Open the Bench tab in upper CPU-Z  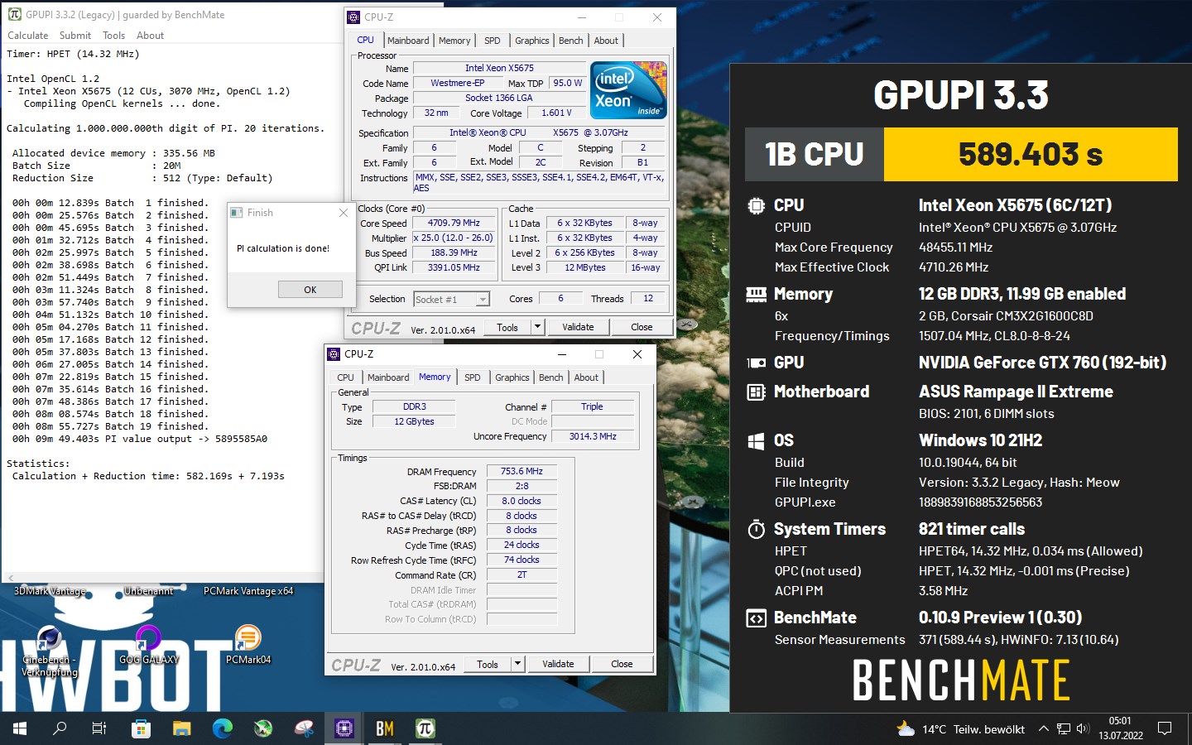pos(571,41)
